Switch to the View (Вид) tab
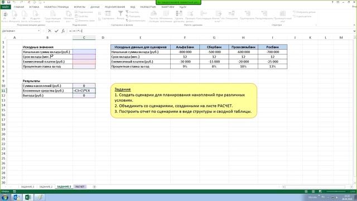 pyautogui.click(x=133, y=7)
